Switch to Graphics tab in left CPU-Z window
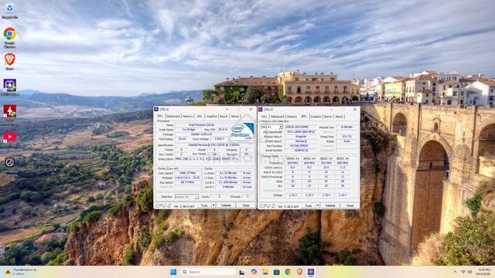 point(212,117)
